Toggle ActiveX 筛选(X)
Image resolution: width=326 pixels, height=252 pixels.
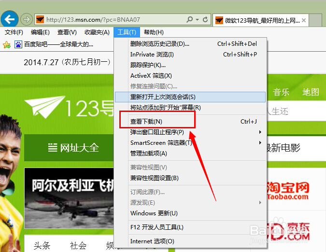(190, 76)
